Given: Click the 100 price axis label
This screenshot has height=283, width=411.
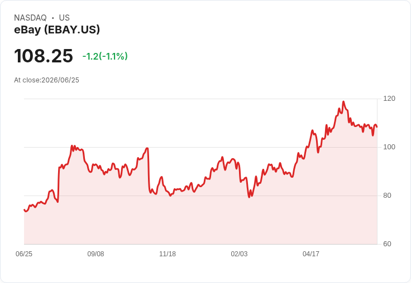Looking at the screenshot, I should (x=389, y=147).
